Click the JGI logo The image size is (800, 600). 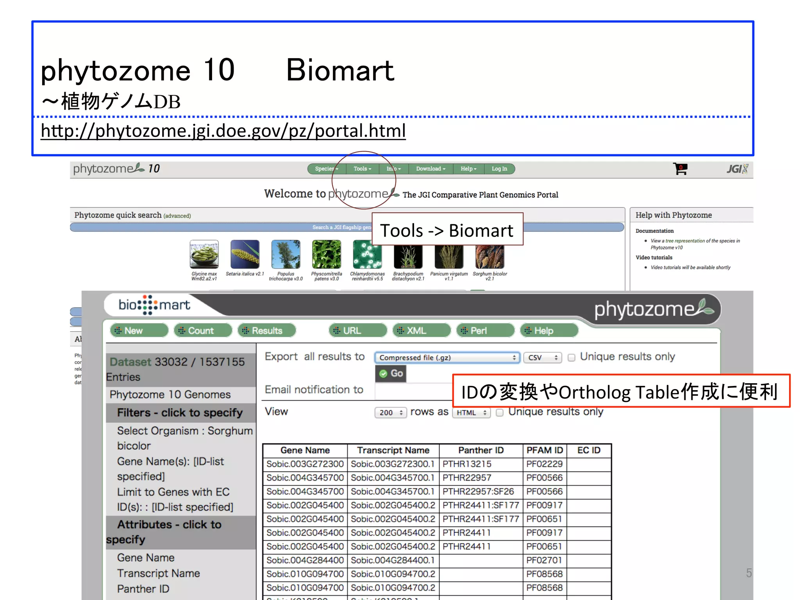(x=737, y=169)
